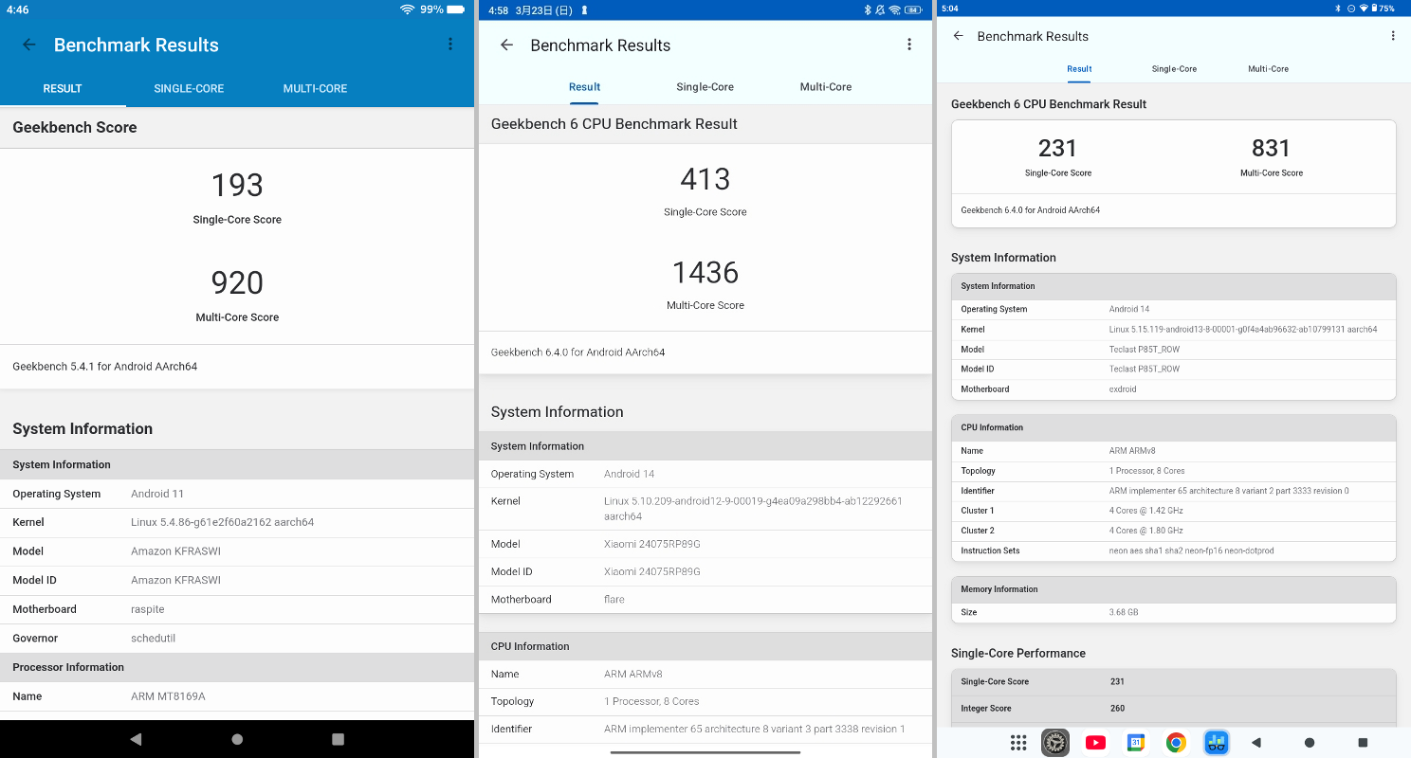This screenshot has width=1411, height=758.
Task: Open the app drawer grid icon
Action: 1018,742
